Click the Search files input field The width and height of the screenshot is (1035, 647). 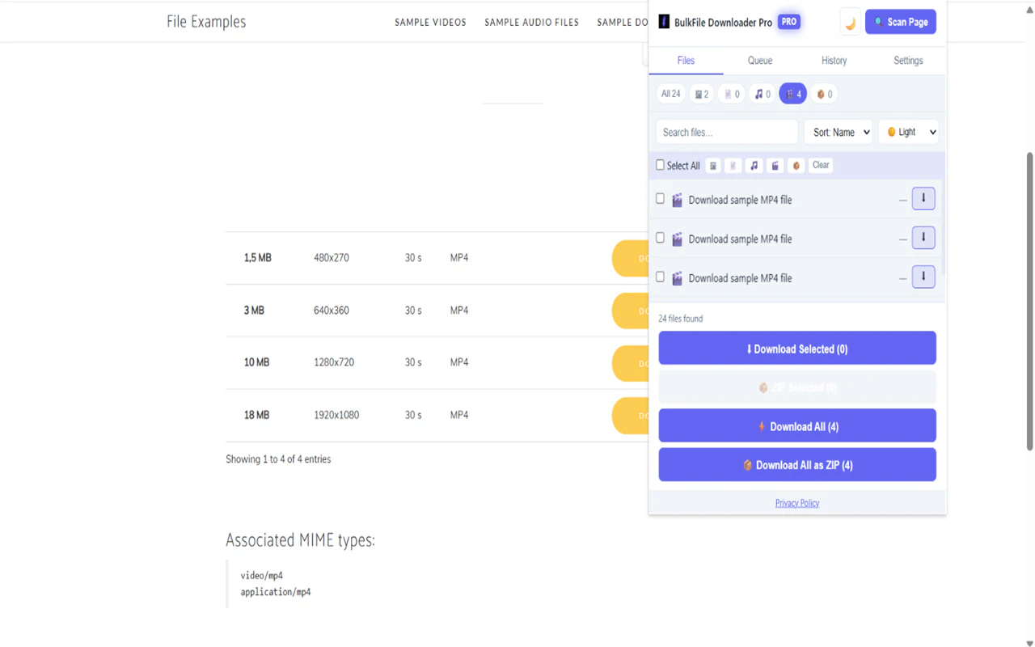727,132
